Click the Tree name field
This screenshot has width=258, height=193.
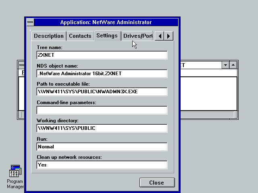coord(102,55)
